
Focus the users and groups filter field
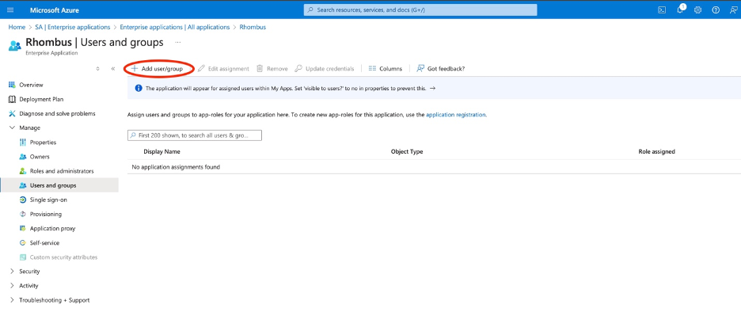click(195, 135)
